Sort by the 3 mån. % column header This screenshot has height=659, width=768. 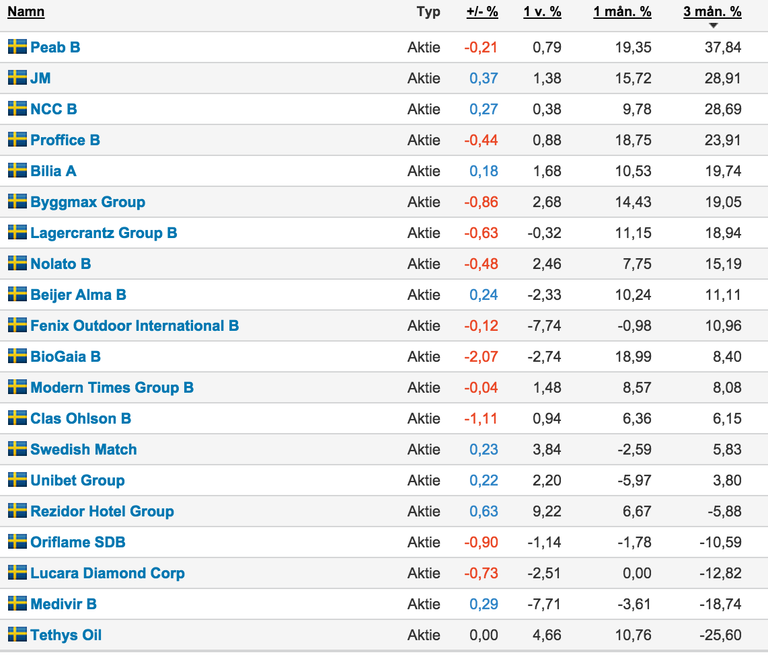(x=712, y=11)
